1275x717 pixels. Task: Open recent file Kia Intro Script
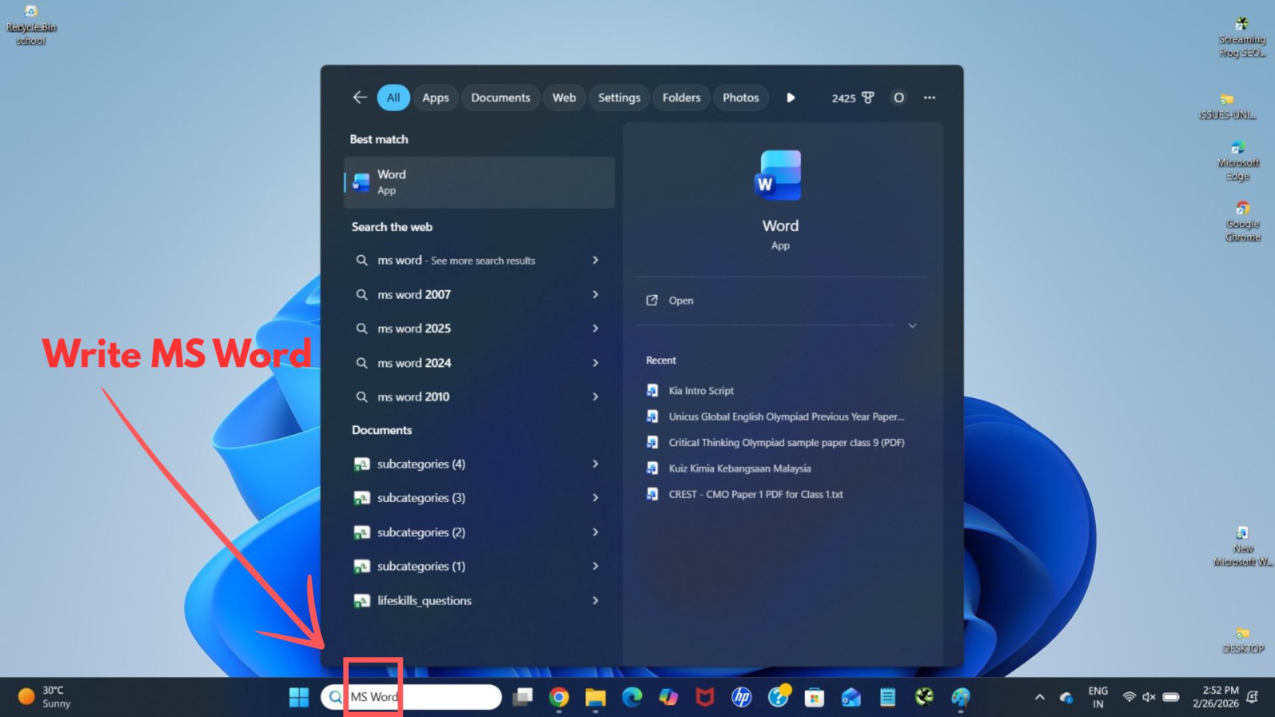701,391
